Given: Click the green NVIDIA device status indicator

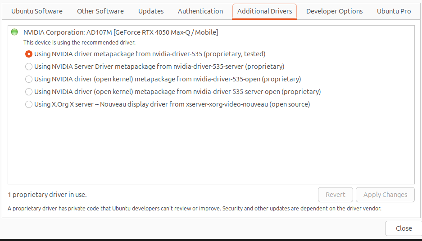Looking at the screenshot, I should [x=14, y=32].
